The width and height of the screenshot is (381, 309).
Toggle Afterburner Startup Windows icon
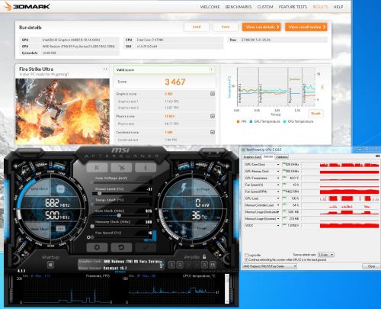(x=50, y=265)
